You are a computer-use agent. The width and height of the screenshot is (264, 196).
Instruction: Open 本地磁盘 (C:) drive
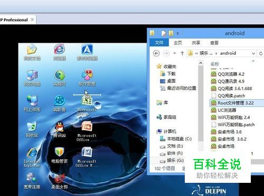point(176,139)
